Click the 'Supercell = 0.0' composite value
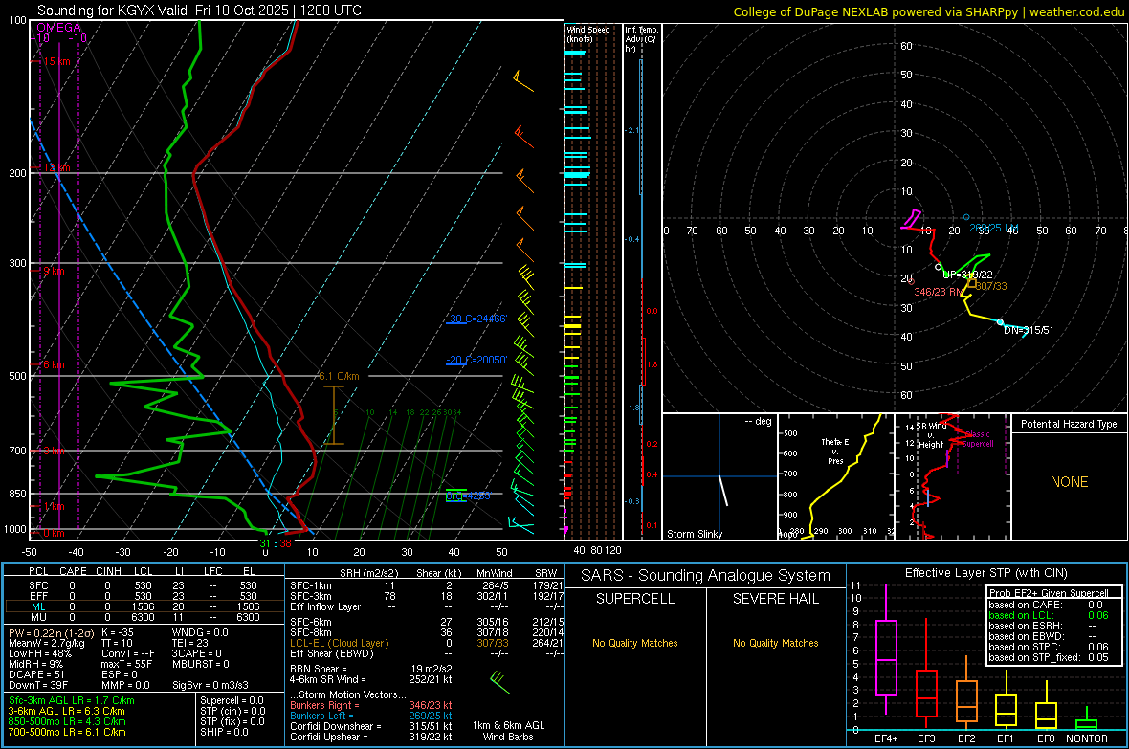This screenshot has height=749, width=1129. tap(232, 700)
